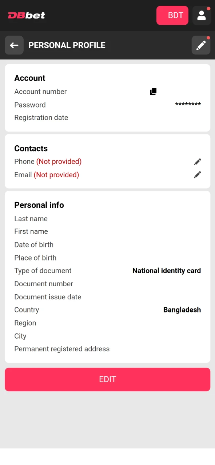Open the user account icon in the top bar

coord(202,15)
